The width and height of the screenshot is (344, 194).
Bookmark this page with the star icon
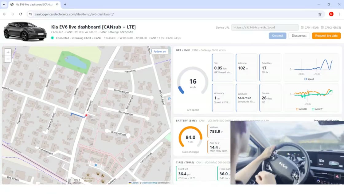(320, 14)
